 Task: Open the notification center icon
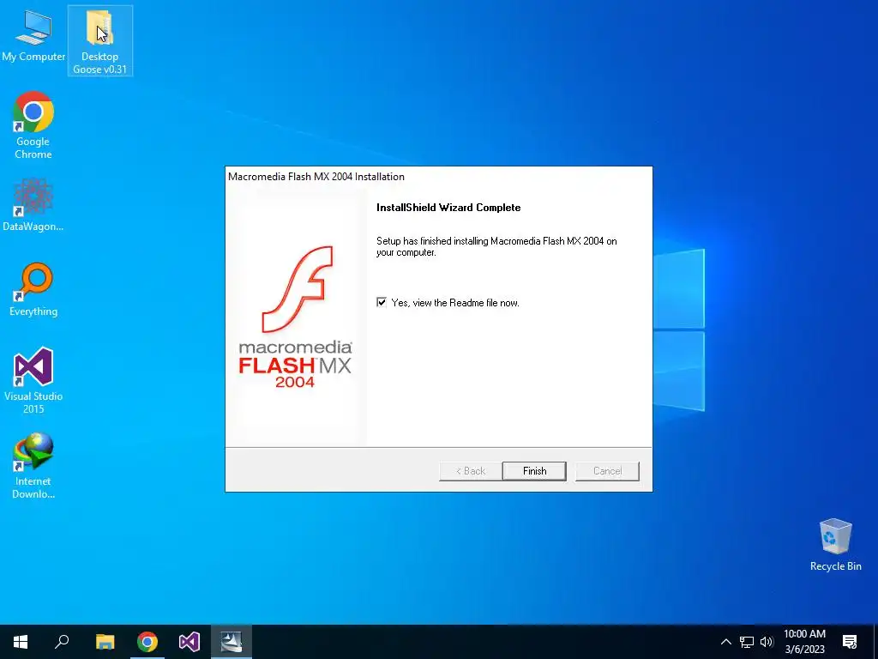(850, 642)
